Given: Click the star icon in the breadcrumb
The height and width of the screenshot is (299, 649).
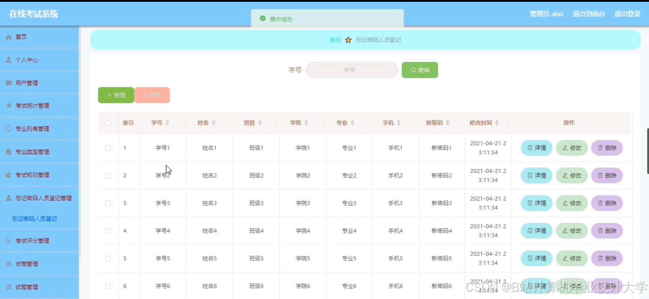Looking at the screenshot, I should (x=348, y=40).
